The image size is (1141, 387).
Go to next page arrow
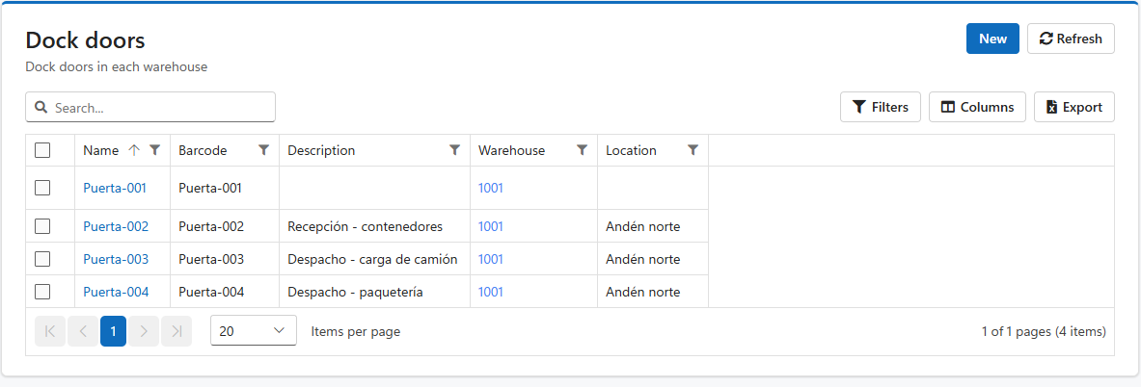pos(144,331)
